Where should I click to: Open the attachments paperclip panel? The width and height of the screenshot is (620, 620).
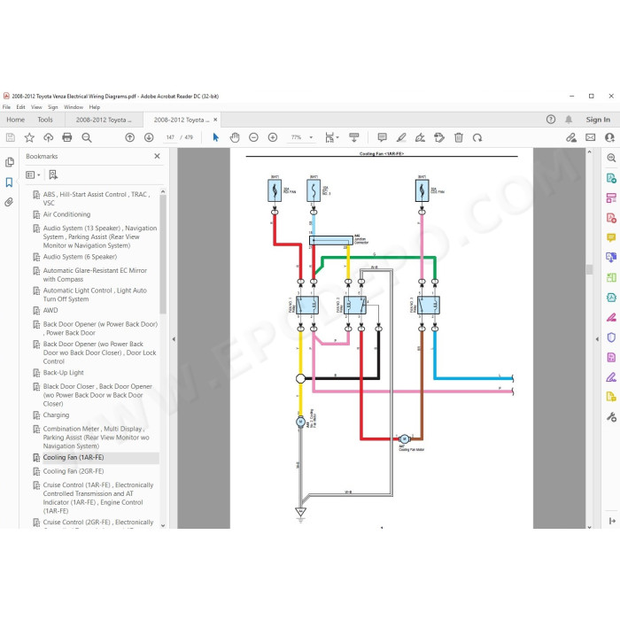click(x=9, y=202)
